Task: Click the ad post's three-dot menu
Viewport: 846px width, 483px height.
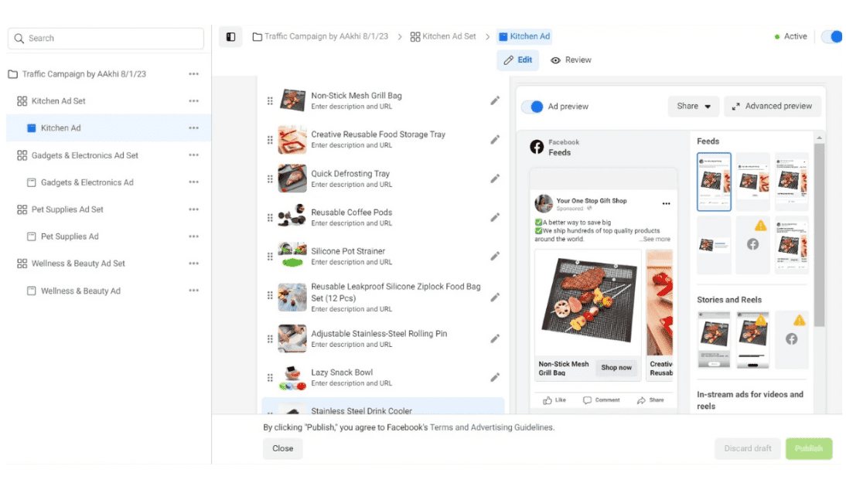Action: [666, 204]
